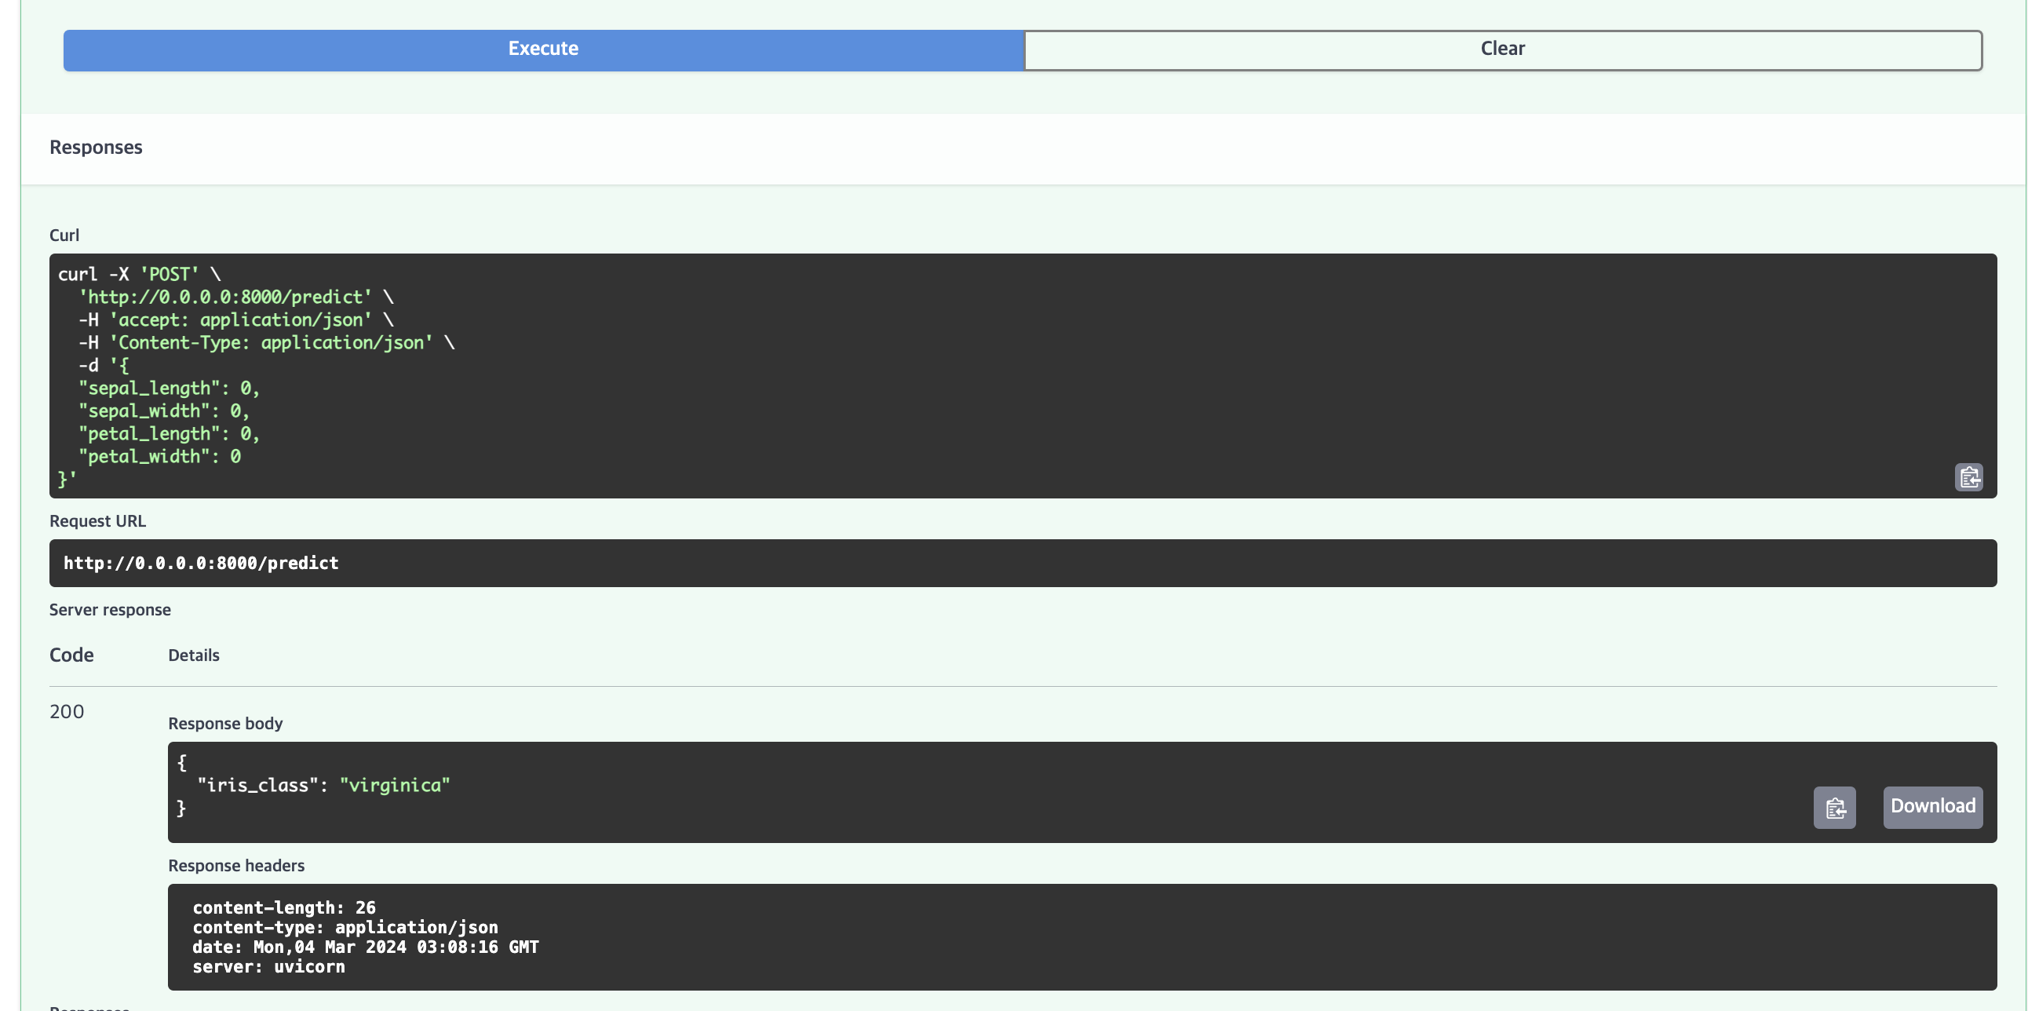The width and height of the screenshot is (2028, 1011).
Task: Clear the executed response
Action: [1502, 49]
